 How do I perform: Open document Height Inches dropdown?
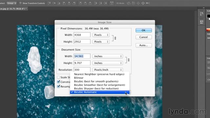point(108,63)
